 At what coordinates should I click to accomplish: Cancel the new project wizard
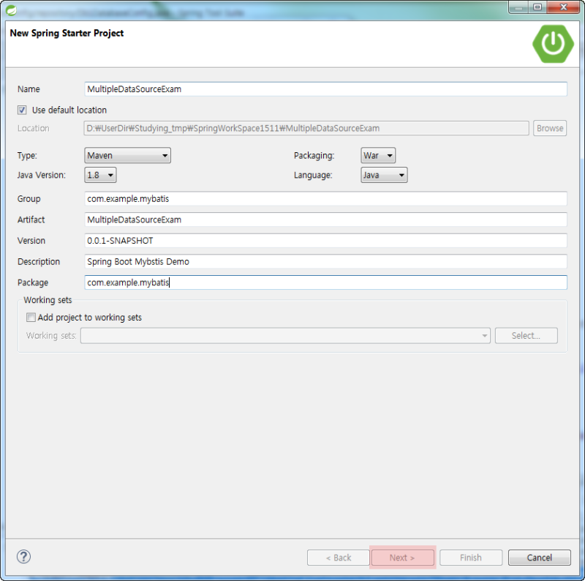(540, 558)
